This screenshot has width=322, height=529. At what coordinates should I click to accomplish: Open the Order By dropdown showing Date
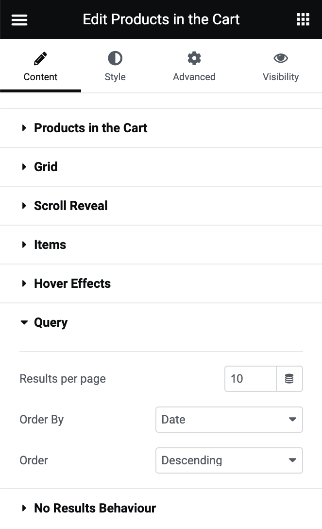click(x=229, y=419)
